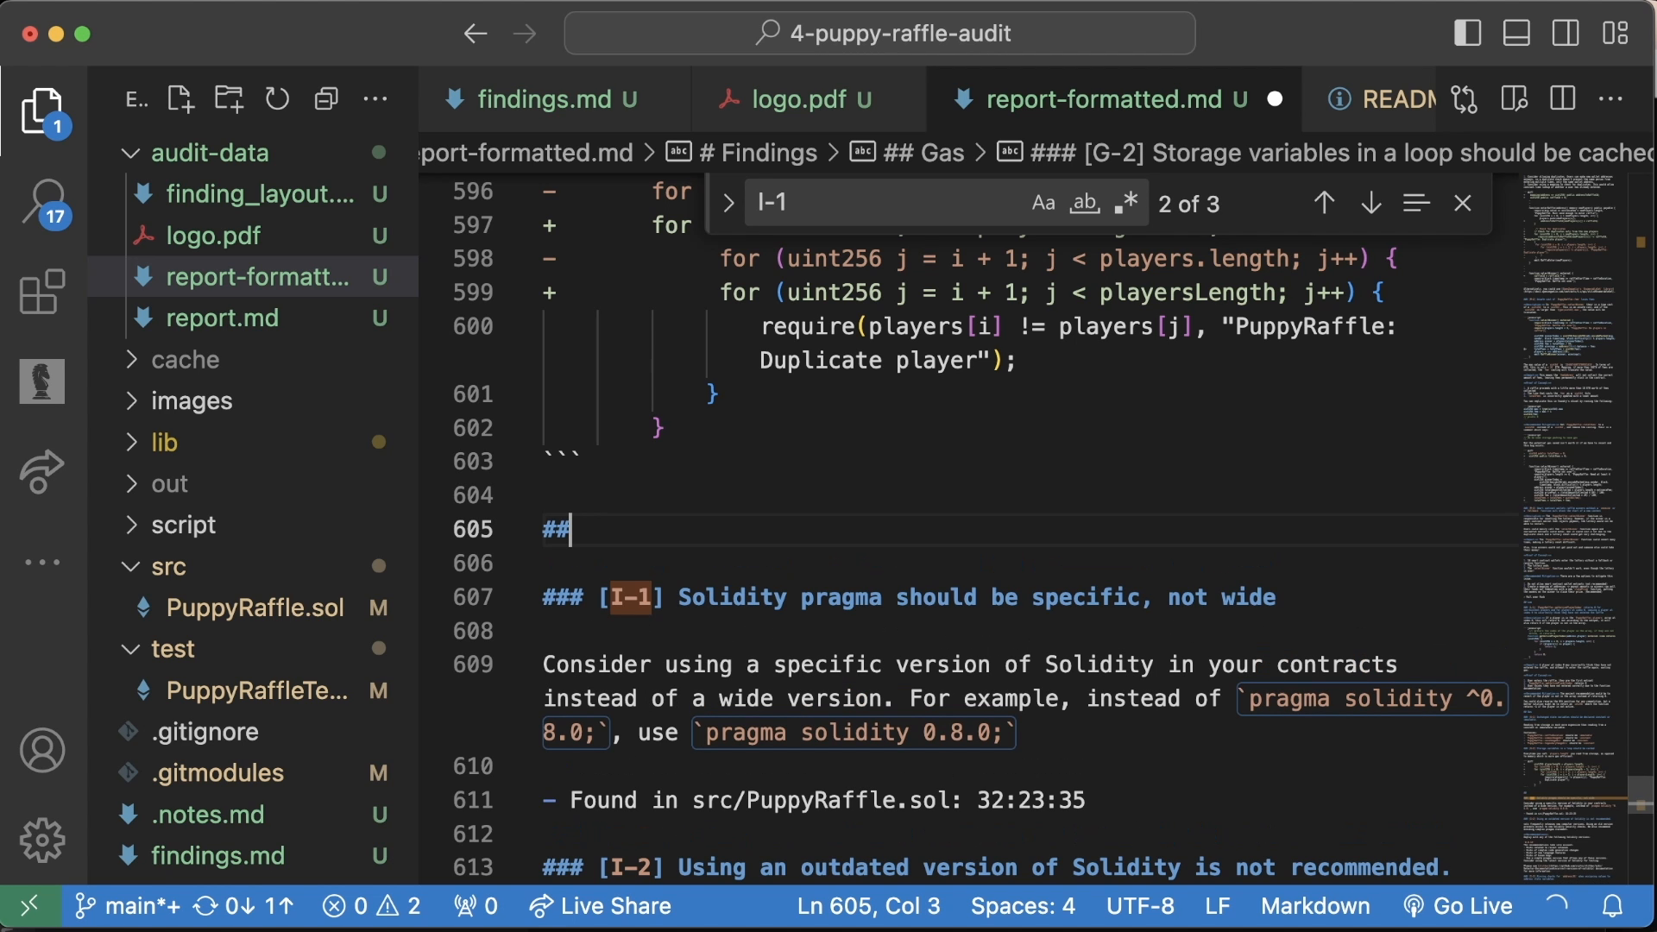This screenshot has width=1657, height=932.
Task: Click the Refresh Explorer icon
Action: point(277,99)
